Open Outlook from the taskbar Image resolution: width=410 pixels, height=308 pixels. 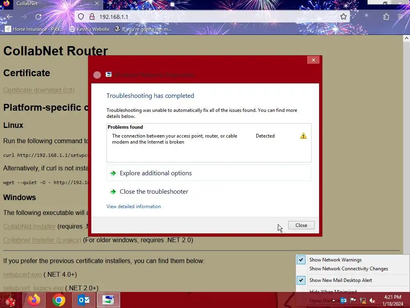tap(84, 300)
